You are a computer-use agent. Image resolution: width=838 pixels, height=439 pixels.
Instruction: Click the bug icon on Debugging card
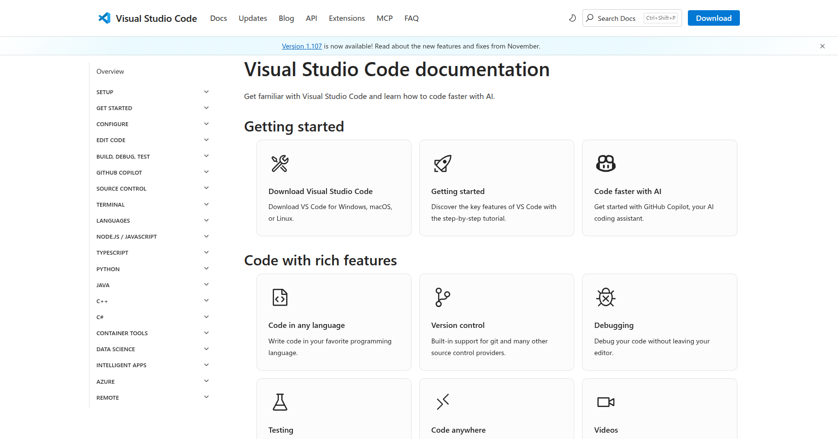605,297
